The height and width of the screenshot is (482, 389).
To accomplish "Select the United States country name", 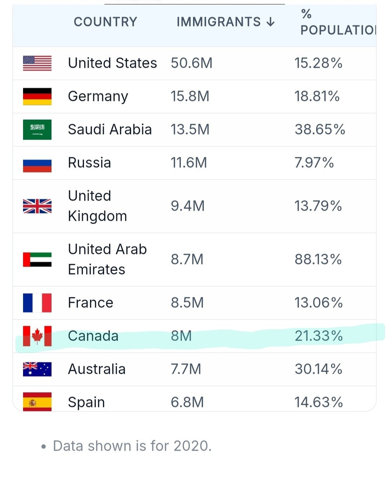I will pyautogui.click(x=112, y=63).
